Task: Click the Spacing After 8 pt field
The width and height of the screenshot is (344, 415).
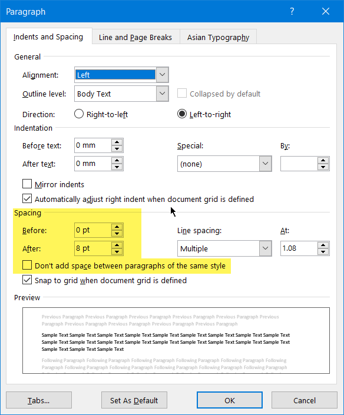Action: click(92, 248)
